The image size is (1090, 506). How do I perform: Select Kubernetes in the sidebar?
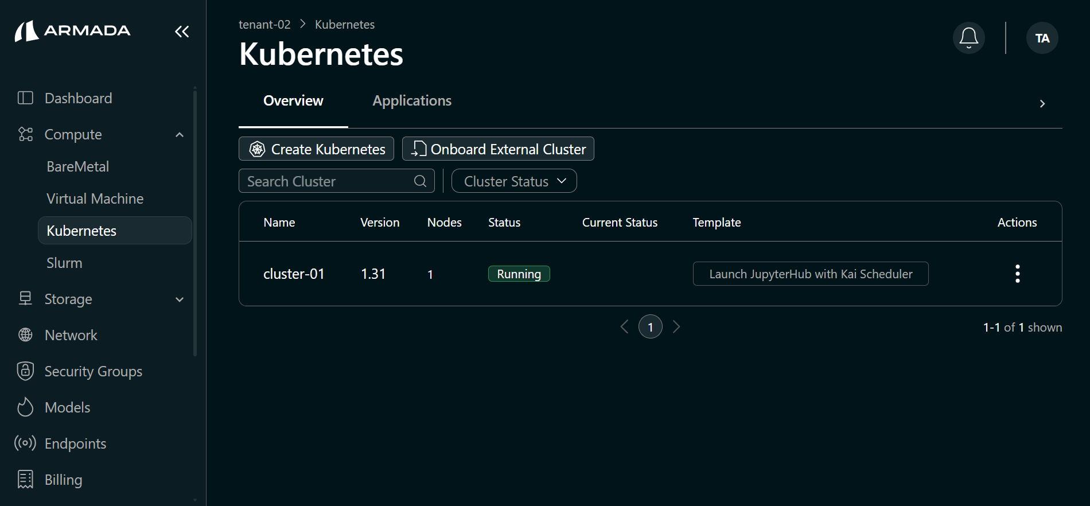(x=115, y=231)
